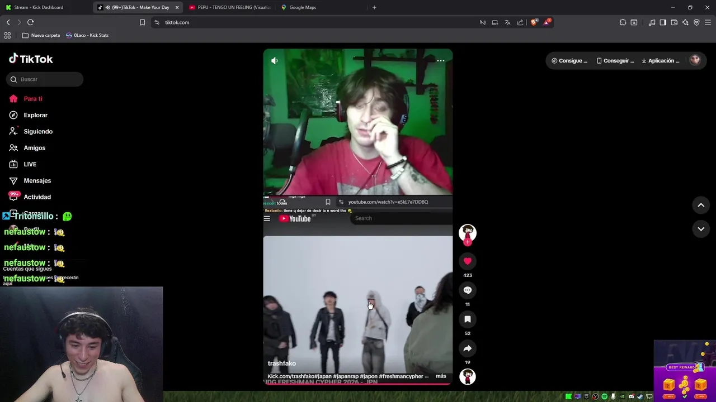The width and height of the screenshot is (716, 402).
Task: Click the 'Aplicación ...' download button
Action: click(x=661, y=60)
